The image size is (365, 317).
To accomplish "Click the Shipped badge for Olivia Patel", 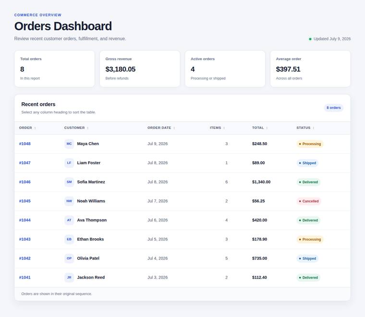I will (x=307, y=258).
